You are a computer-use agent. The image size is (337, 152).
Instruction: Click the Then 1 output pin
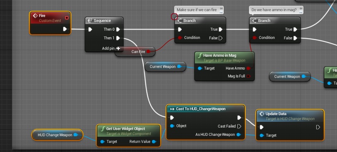[118, 38]
